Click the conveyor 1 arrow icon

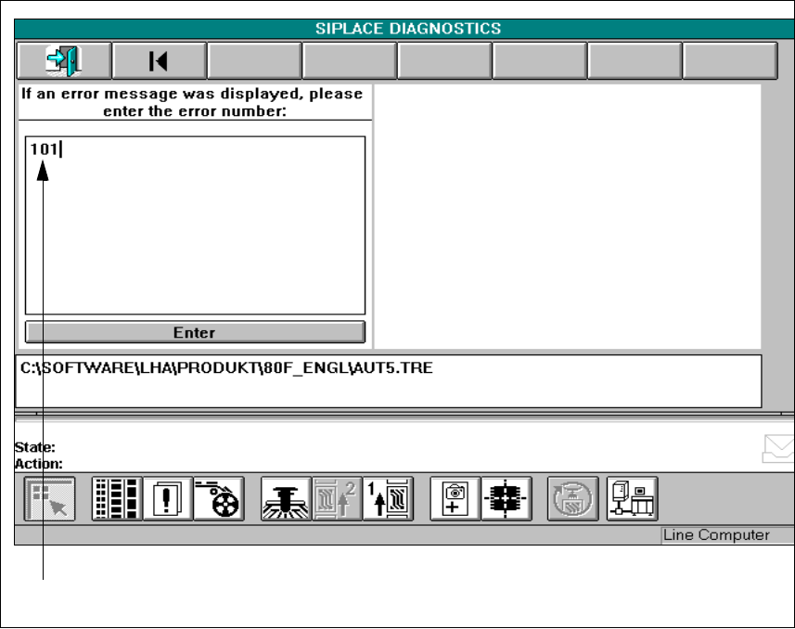[x=388, y=498]
